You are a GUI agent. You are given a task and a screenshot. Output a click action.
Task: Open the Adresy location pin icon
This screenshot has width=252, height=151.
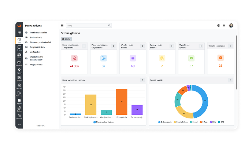[19, 71]
